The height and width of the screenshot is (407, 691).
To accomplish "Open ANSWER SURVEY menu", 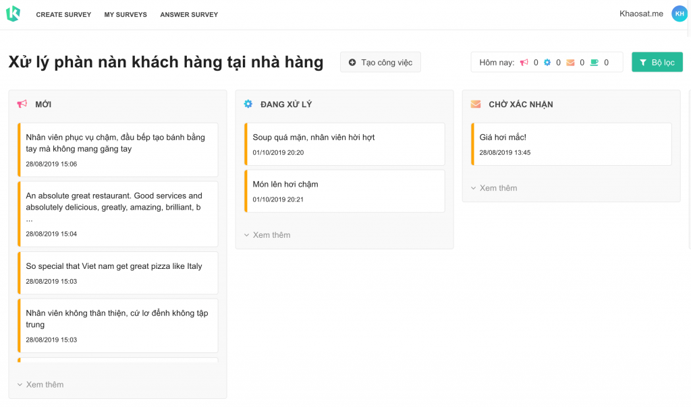I will (x=189, y=15).
